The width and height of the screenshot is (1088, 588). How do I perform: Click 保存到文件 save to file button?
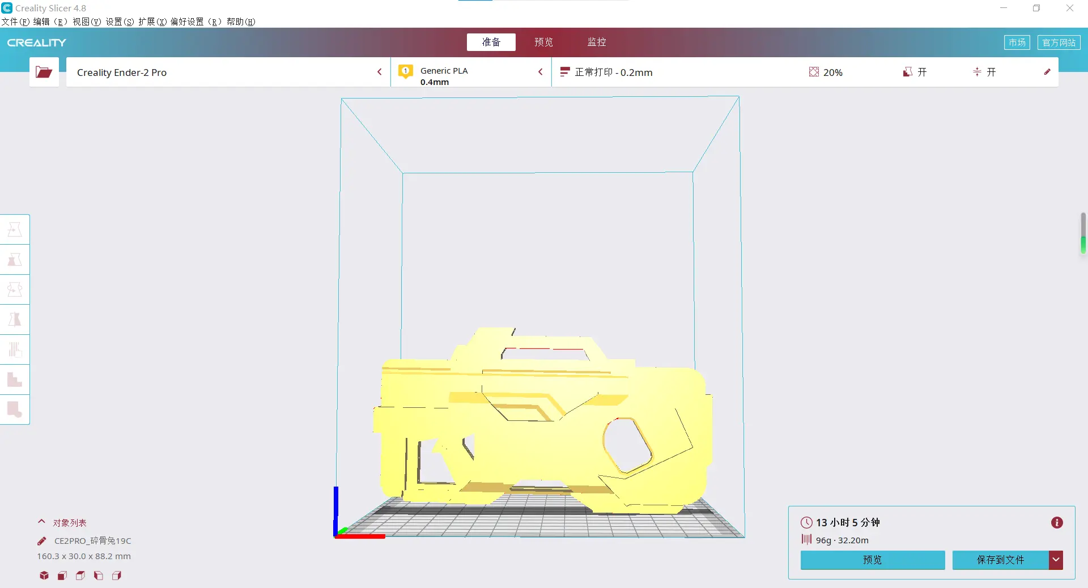(1000, 560)
